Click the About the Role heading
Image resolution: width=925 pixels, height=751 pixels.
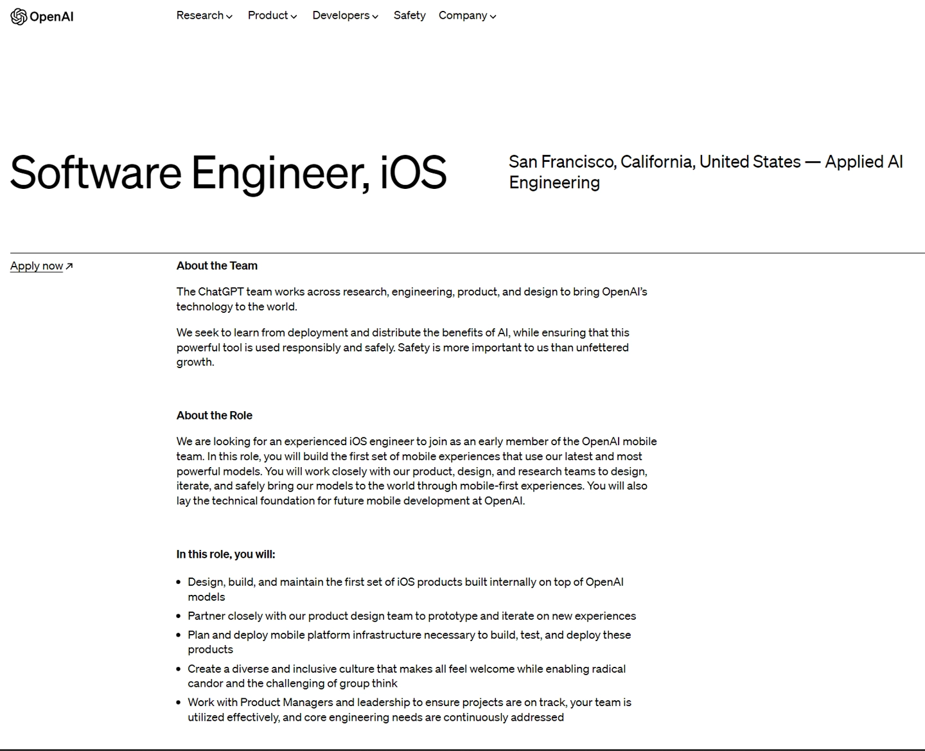(215, 416)
